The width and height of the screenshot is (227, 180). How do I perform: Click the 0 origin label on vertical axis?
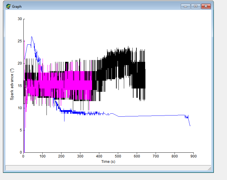21,152
